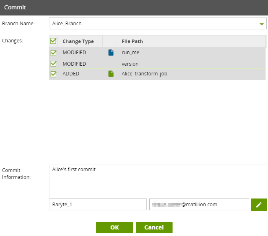Click the Changes label
268x236 pixels.
click(x=13, y=41)
